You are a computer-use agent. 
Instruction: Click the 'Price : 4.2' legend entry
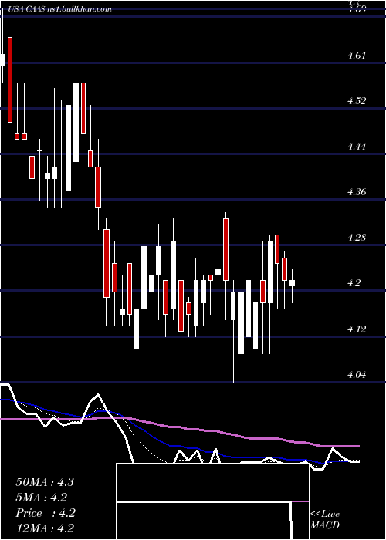[x=46, y=513]
